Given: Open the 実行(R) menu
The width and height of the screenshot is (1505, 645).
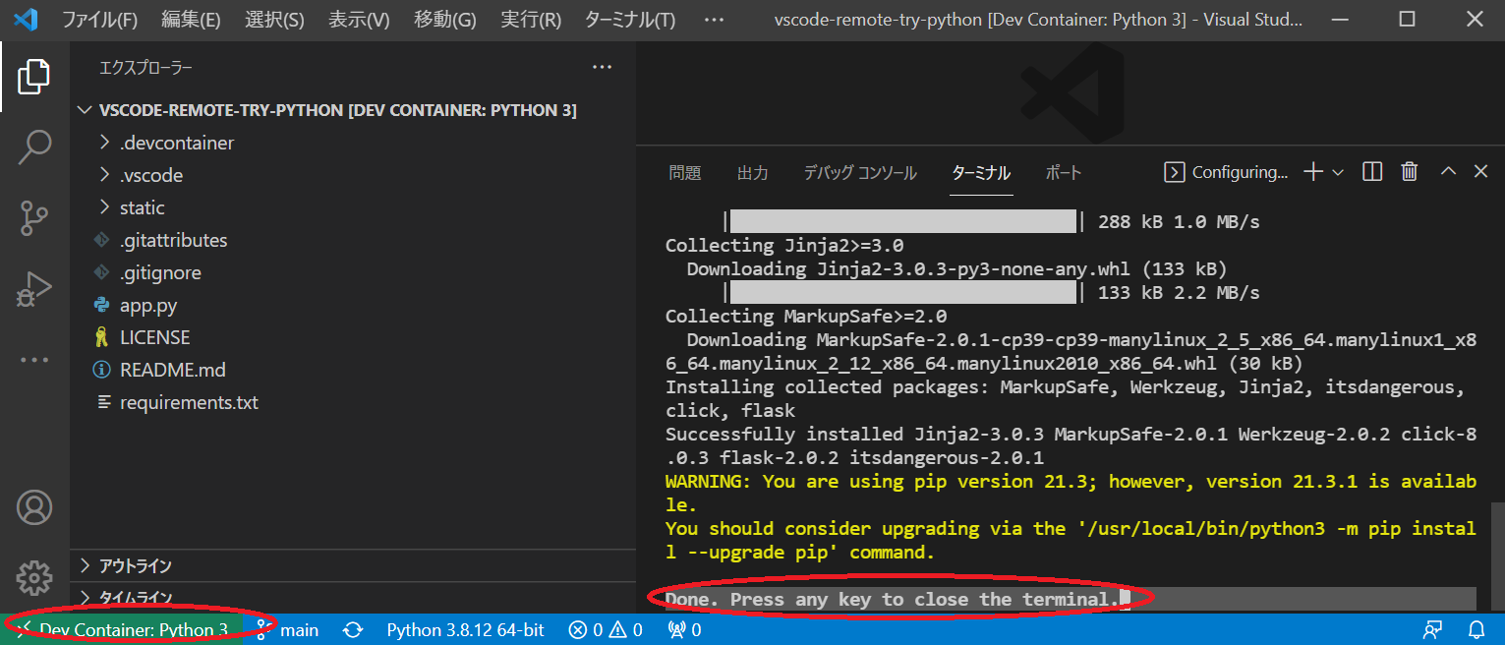Looking at the screenshot, I should (530, 19).
